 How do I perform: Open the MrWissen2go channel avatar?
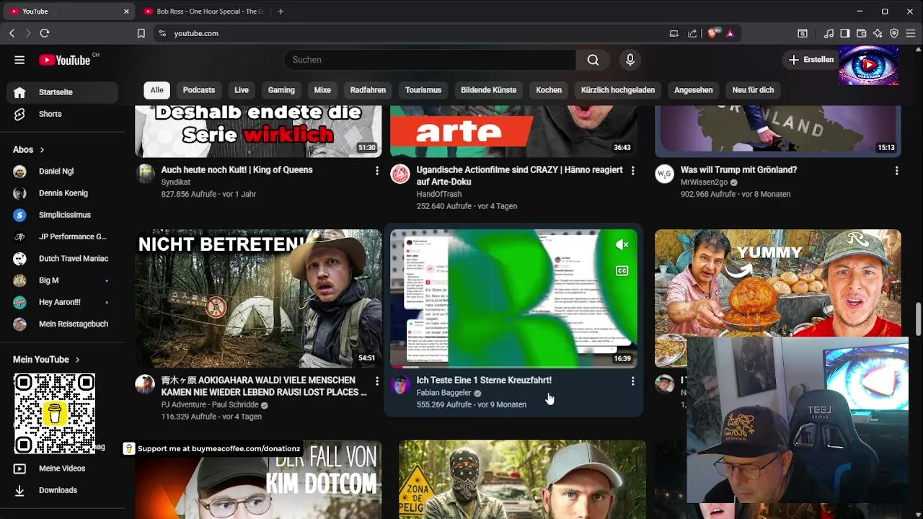point(664,174)
